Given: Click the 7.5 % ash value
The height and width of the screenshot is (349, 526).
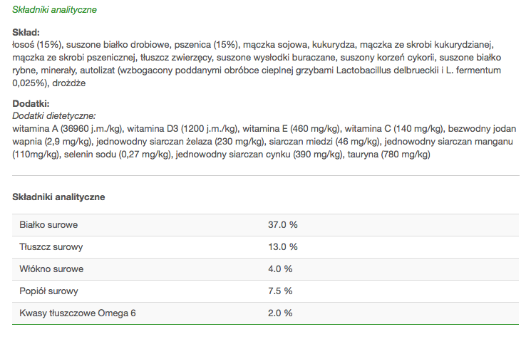Looking at the screenshot, I should [x=280, y=291].
